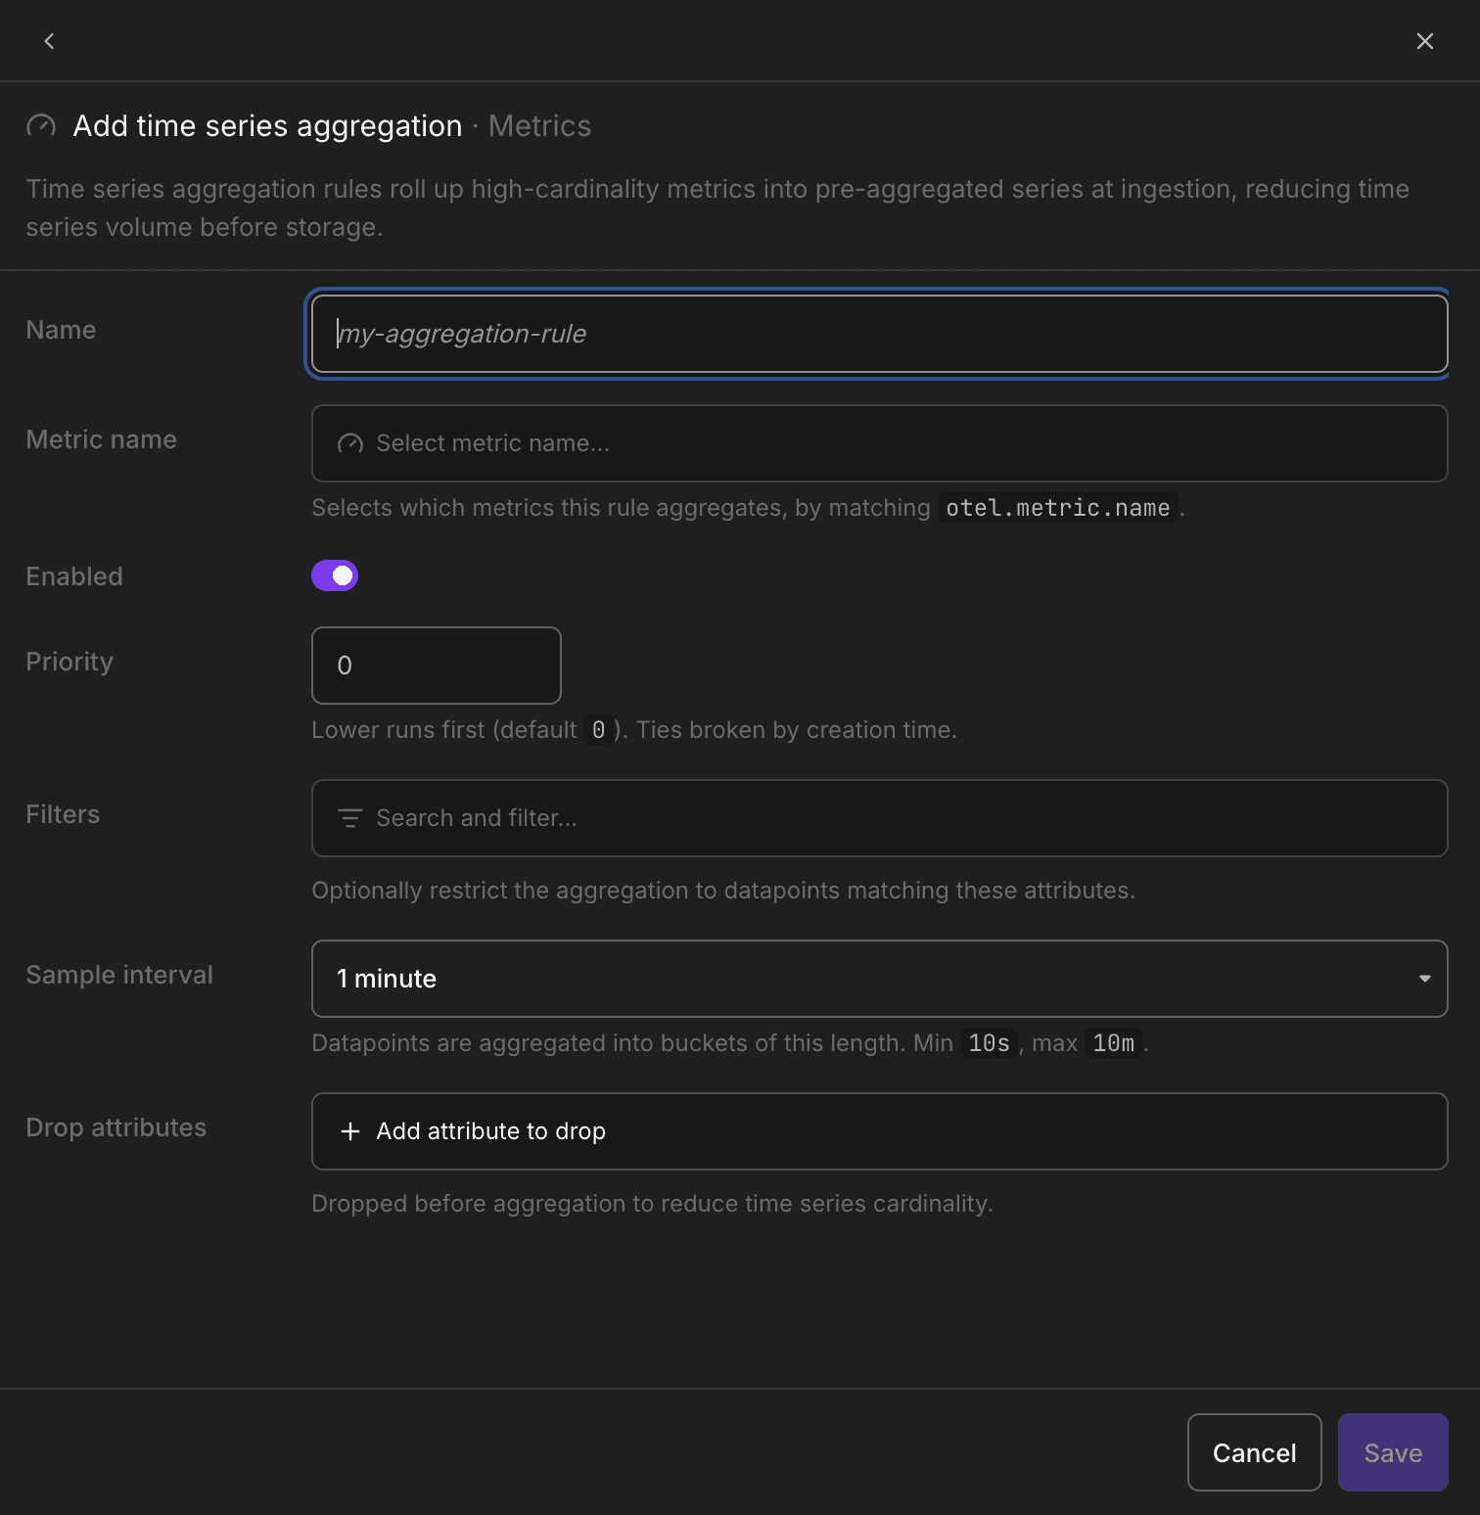
Task: Click the Search and filter box
Action: pos(879,818)
